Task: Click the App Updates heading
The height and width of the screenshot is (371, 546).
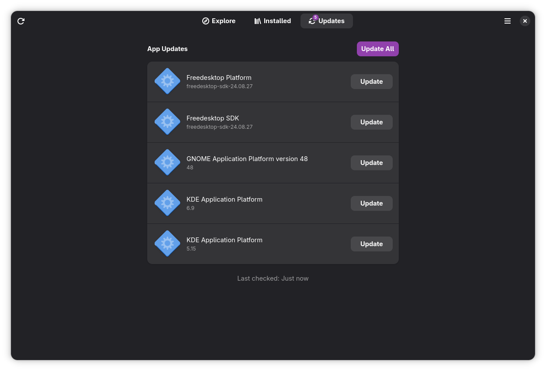Action: pyautogui.click(x=167, y=49)
